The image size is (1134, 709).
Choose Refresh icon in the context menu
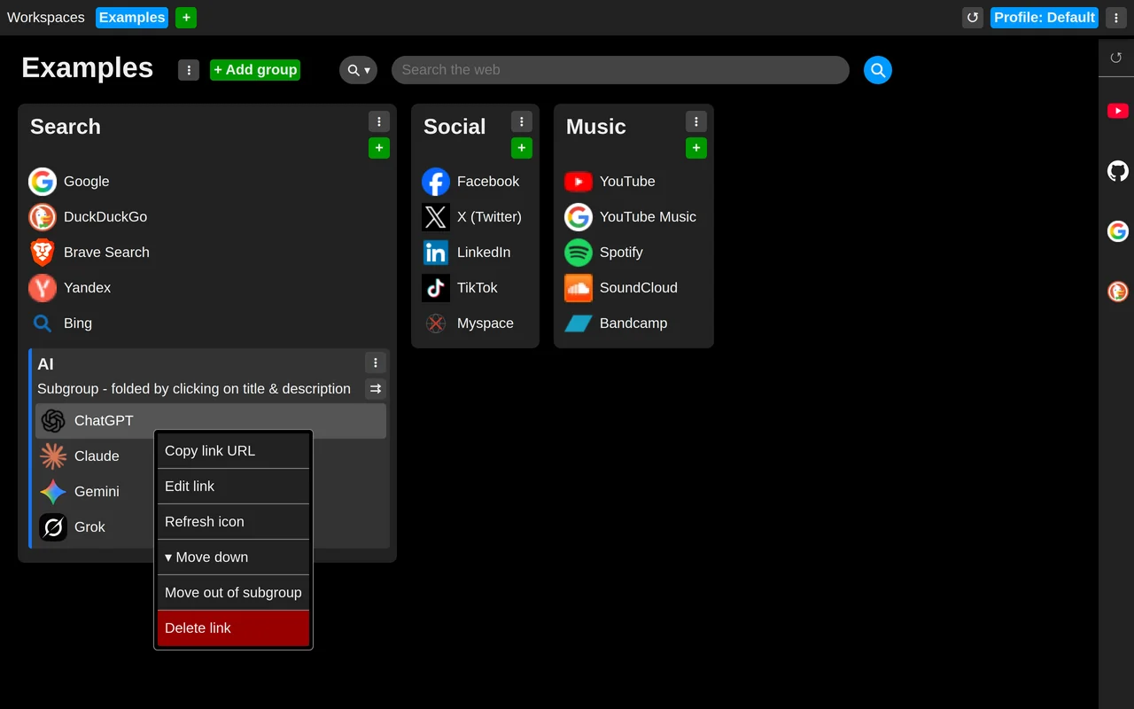click(234, 522)
